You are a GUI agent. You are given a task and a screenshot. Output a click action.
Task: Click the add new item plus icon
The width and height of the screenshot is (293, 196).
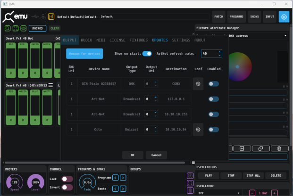pyautogui.click(x=242, y=148)
